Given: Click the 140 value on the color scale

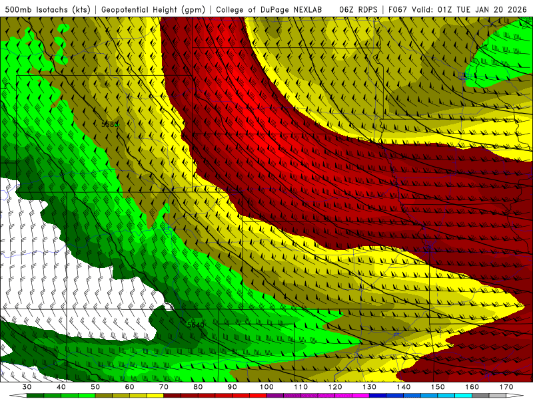Looking at the screenshot, I should click(404, 387).
